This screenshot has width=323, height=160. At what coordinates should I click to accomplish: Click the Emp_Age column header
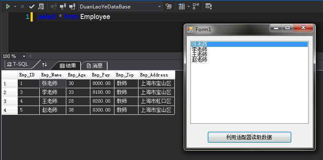coord(78,75)
